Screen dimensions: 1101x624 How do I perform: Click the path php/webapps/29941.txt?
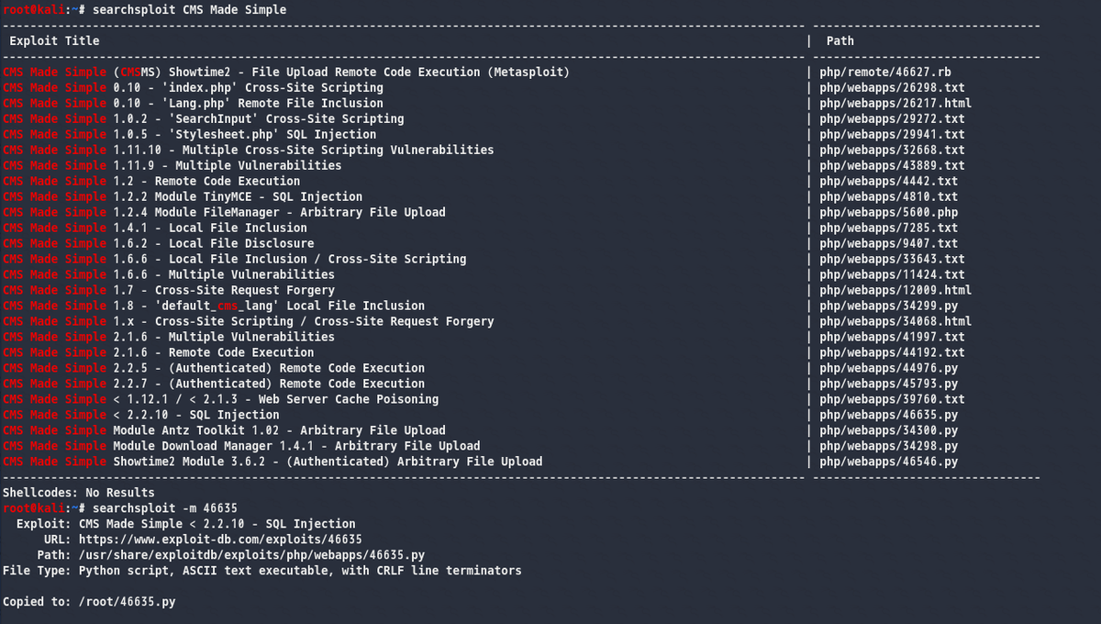coord(893,134)
